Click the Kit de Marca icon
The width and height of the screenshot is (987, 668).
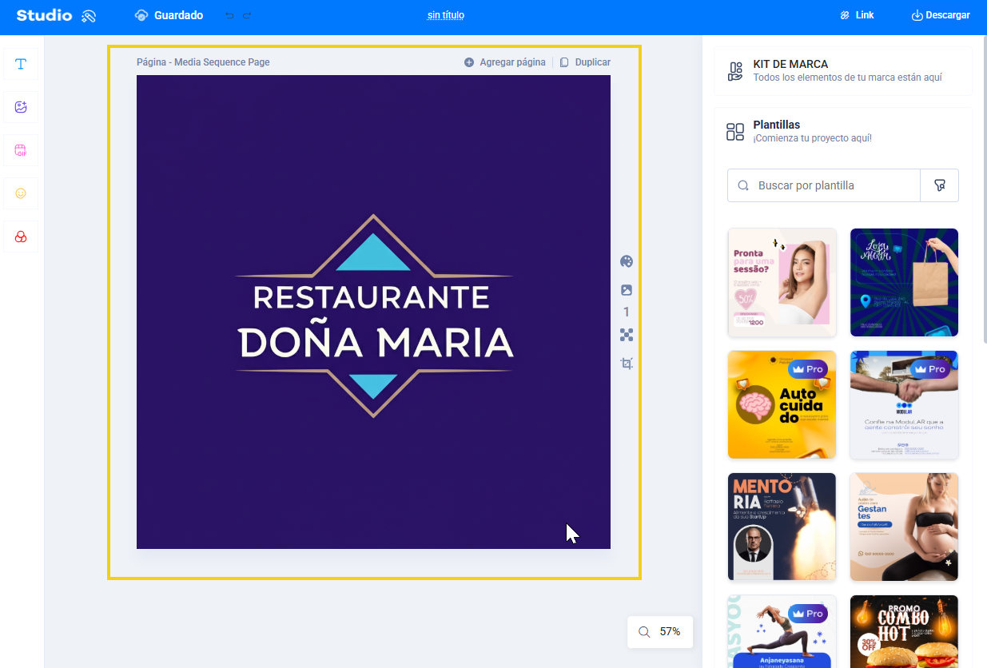click(x=735, y=71)
